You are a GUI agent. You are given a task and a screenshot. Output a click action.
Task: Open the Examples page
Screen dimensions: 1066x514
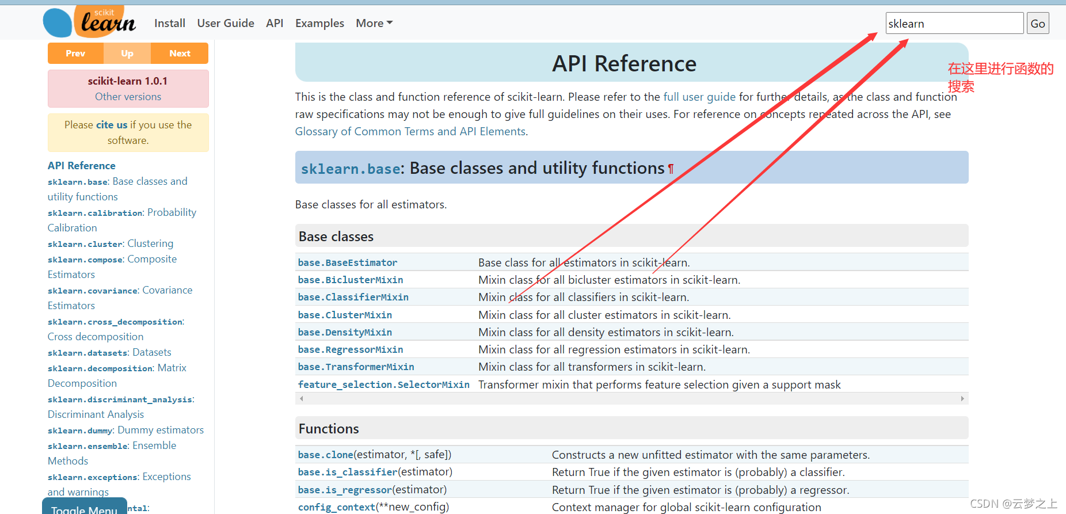319,23
